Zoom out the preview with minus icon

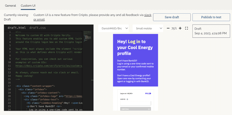pos(168,28)
